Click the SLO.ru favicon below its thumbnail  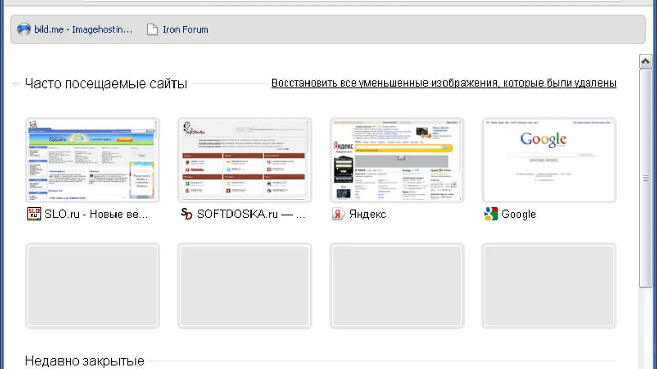click(34, 214)
